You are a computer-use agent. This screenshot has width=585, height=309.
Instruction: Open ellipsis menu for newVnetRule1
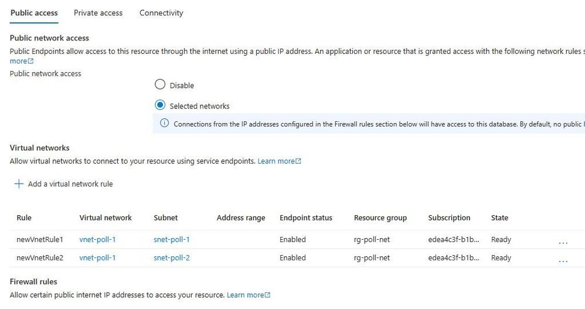click(563, 240)
